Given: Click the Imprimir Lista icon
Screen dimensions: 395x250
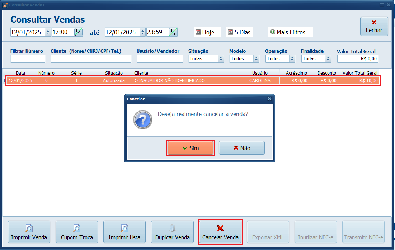Looking at the screenshot, I should 124,229.
